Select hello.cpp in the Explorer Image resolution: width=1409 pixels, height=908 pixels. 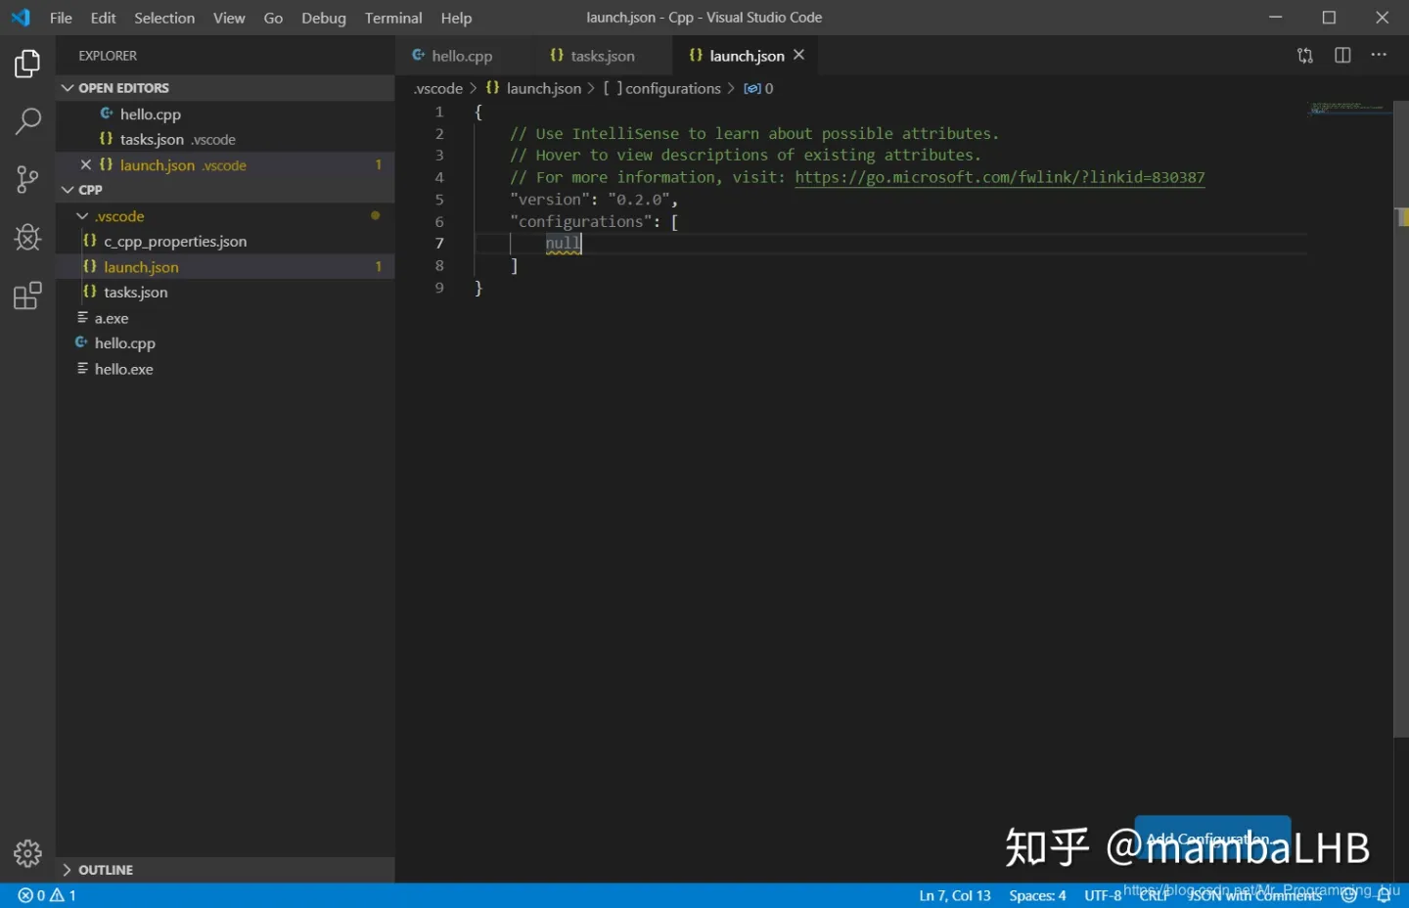125,342
